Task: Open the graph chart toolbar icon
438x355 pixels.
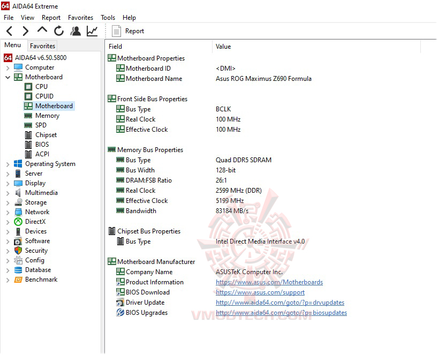Action: [92, 31]
